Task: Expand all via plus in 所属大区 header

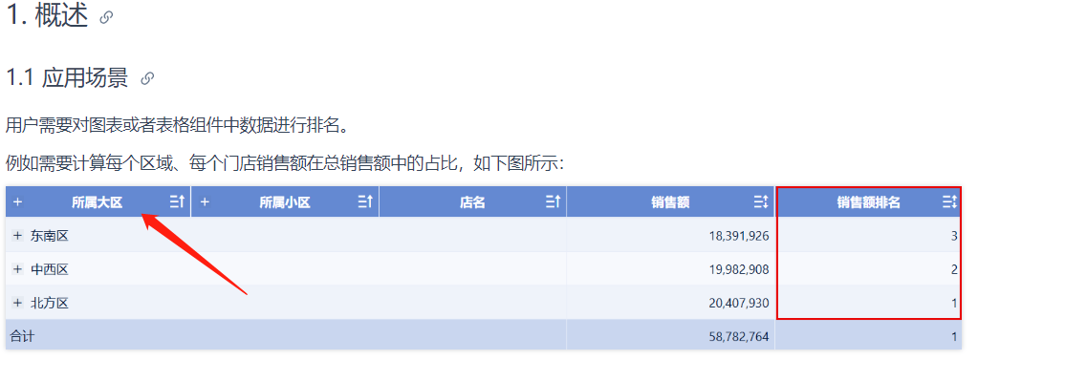Action: pyautogui.click(x=17, y=202)
